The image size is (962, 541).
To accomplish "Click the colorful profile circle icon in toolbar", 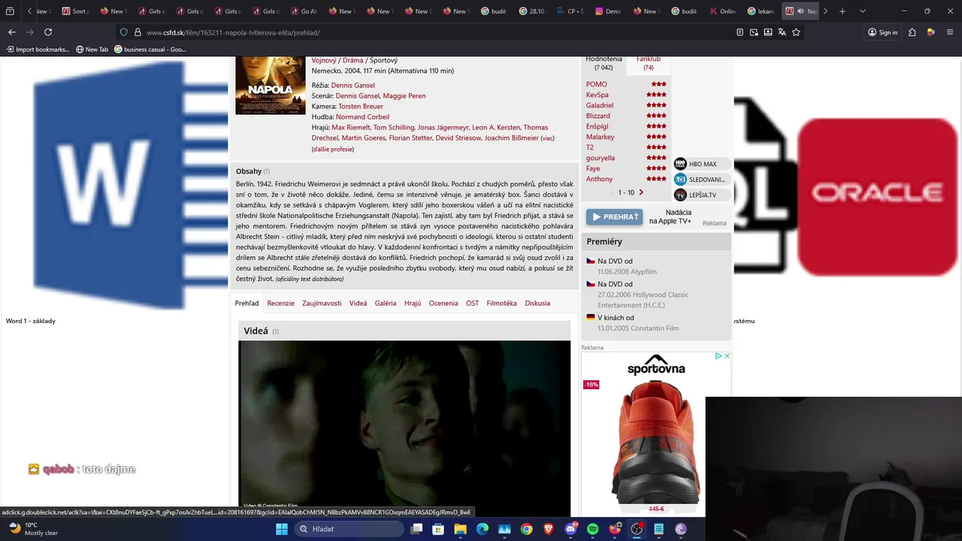I will [x=930, y=32].
